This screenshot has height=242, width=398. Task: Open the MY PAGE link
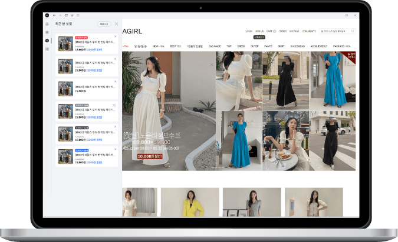point(294,31)
